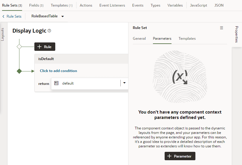This screenshot has width=242, height=165.
Task: Click the Display Logic heading
Action: [29, 31]
